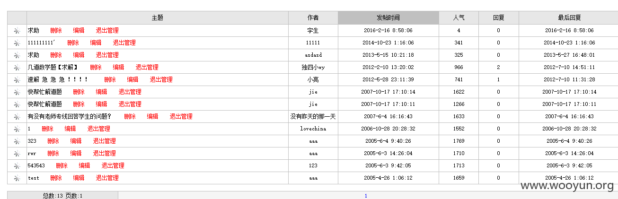This screenshot has width=618, height=199.
Task: Click the topic icon beside the test post
Action: coord(17,178)
